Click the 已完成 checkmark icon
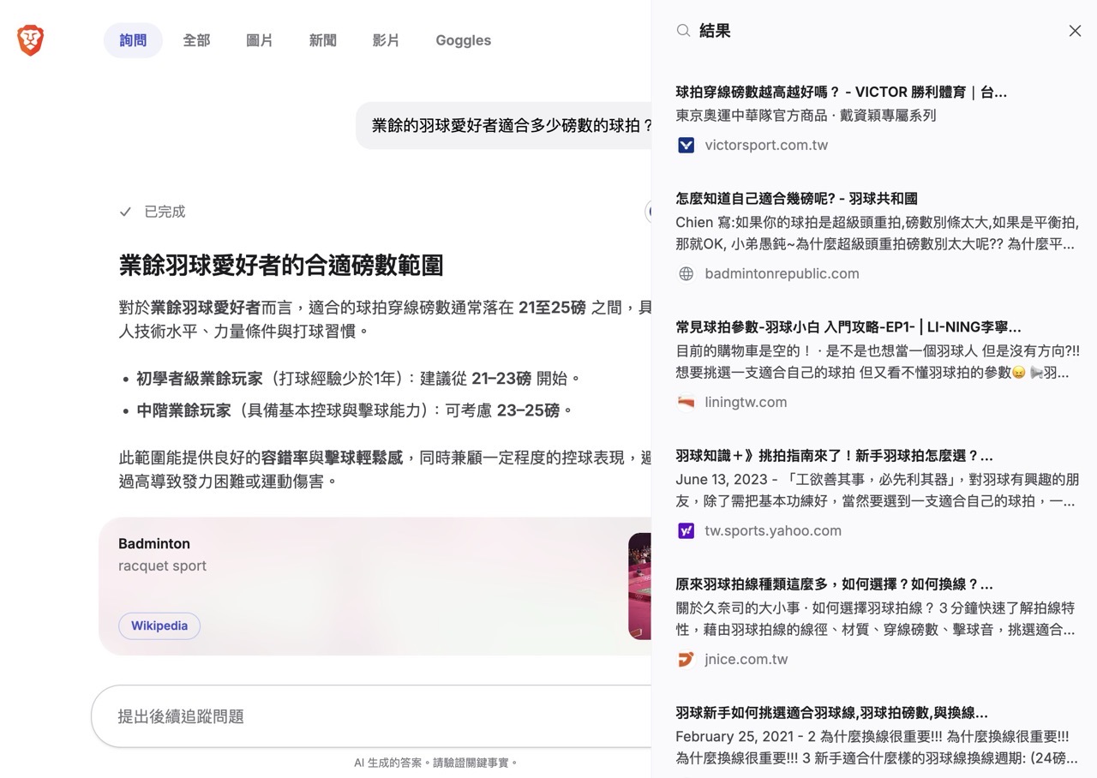The height and width of the screenshot is (778, 1097). [125, 212]
